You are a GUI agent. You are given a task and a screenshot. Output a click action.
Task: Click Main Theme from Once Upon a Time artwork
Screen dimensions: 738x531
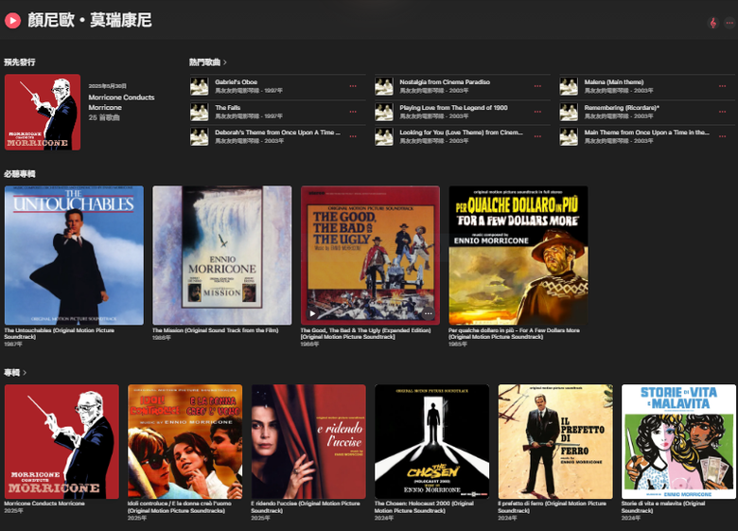click(569, 136)
